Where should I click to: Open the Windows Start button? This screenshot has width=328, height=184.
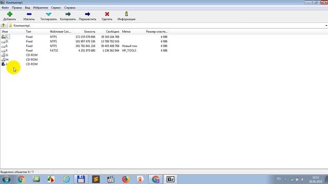tap(6, 179)
